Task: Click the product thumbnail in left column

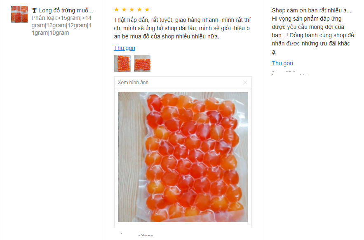Action: tap(19, 14)
